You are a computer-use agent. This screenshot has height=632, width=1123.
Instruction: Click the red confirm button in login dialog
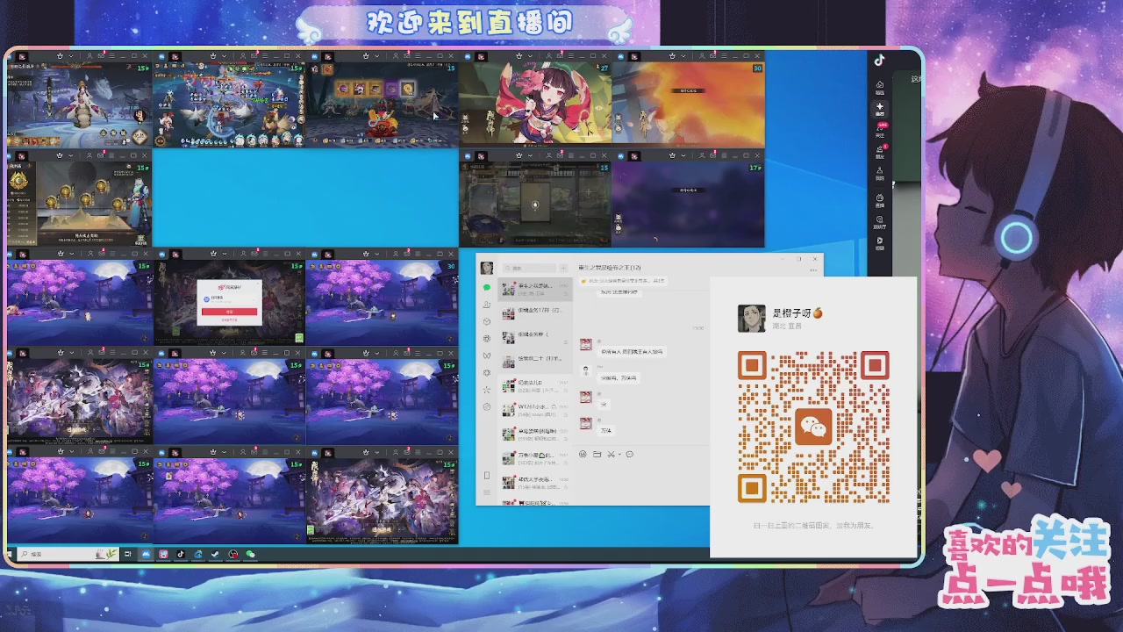pyautogui.click(x=229, y=312)
